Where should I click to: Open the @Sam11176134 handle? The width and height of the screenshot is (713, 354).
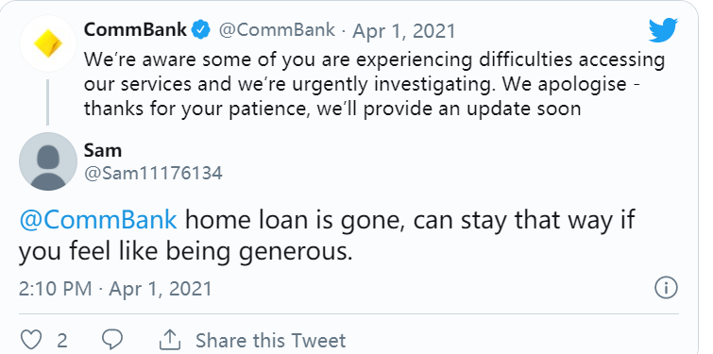pos(154,173)
